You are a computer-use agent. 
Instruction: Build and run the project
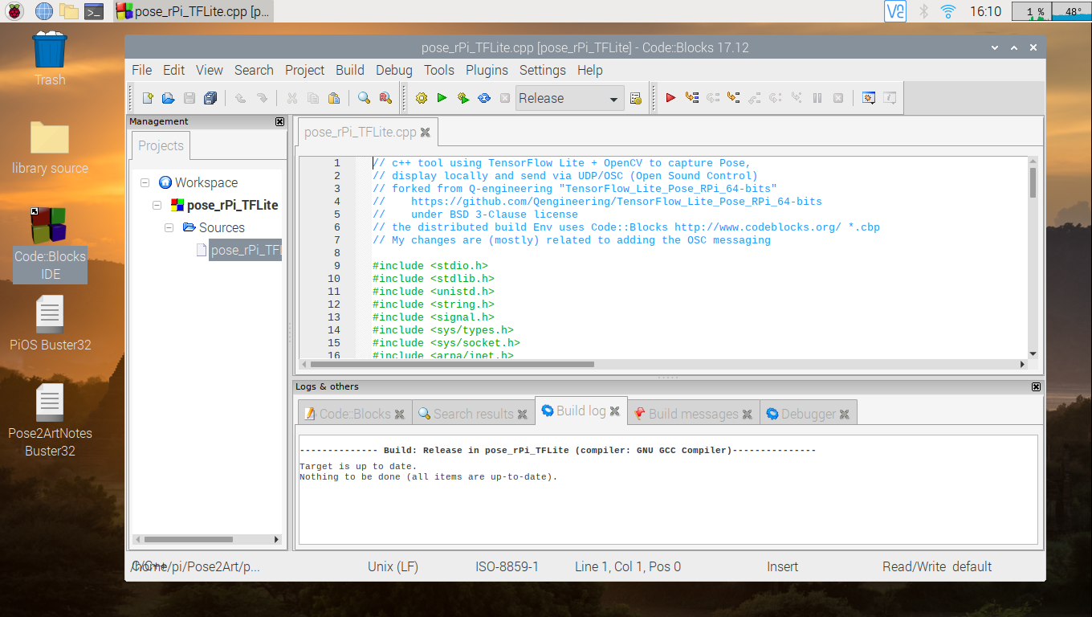[463, 98]
